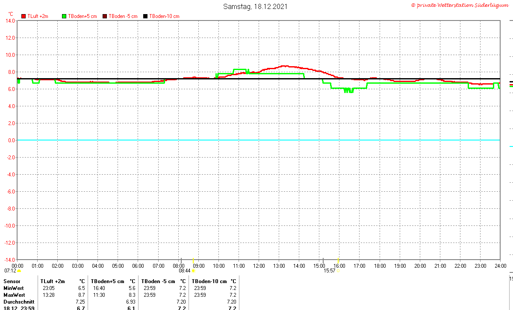This screenshot has height=310, width=513.
Task: Select the TBoden -5 cm legend label
Action: coord(123,16)
